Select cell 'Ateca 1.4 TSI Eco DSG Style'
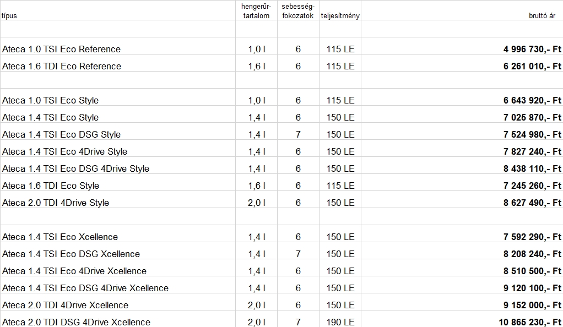 pyautogui.click(x=118, y=132)
